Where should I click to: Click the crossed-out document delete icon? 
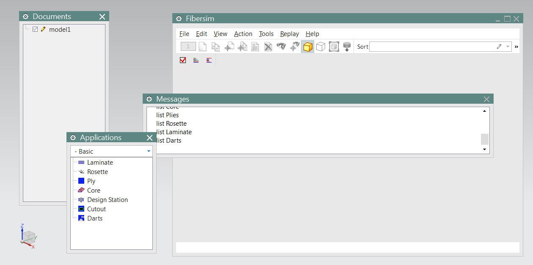268,46
